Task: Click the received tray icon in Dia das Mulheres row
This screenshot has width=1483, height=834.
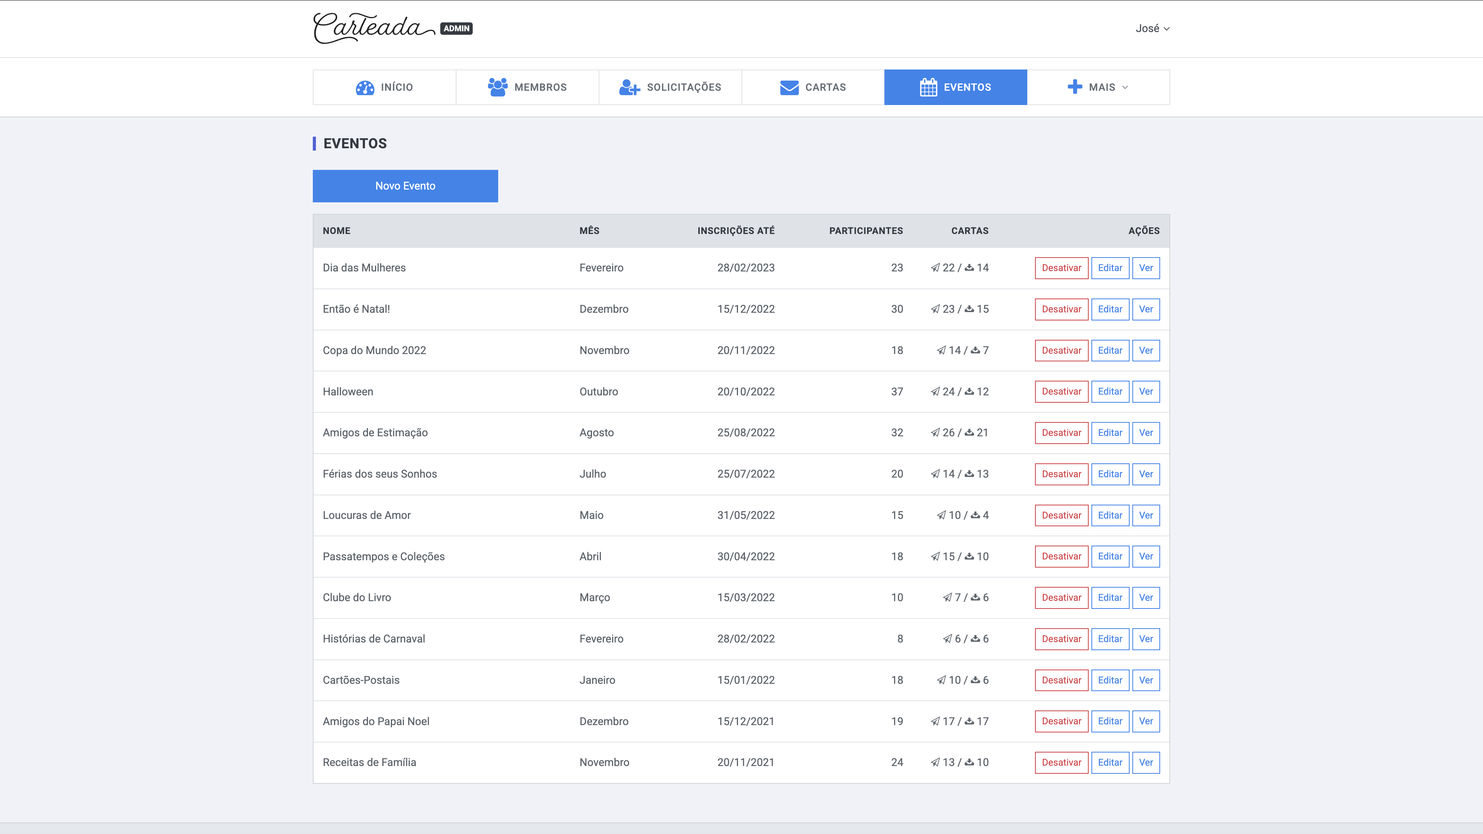Action: click(969, 268)
